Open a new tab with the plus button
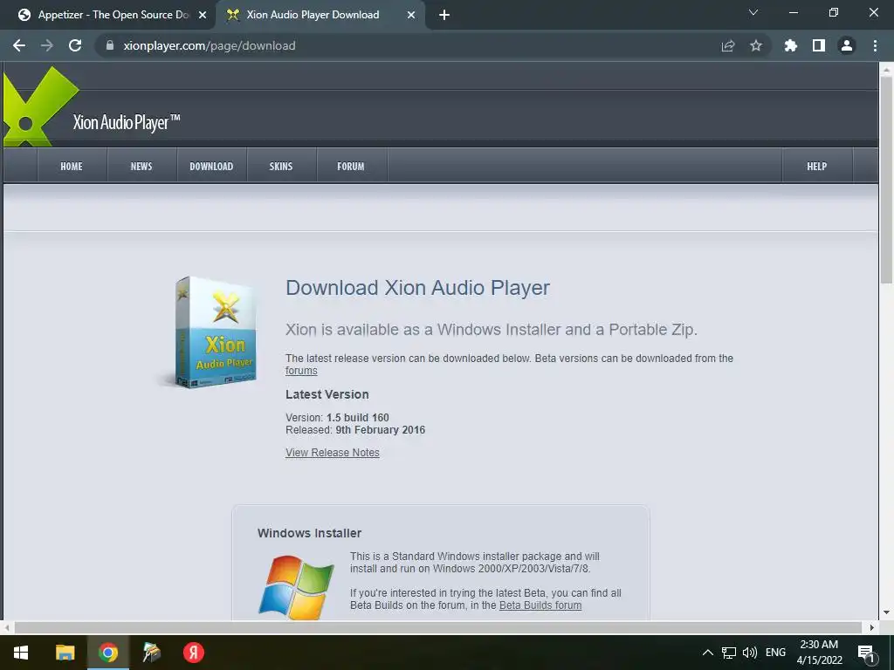This screenshot has height=670, width=894. click(444, 16)
